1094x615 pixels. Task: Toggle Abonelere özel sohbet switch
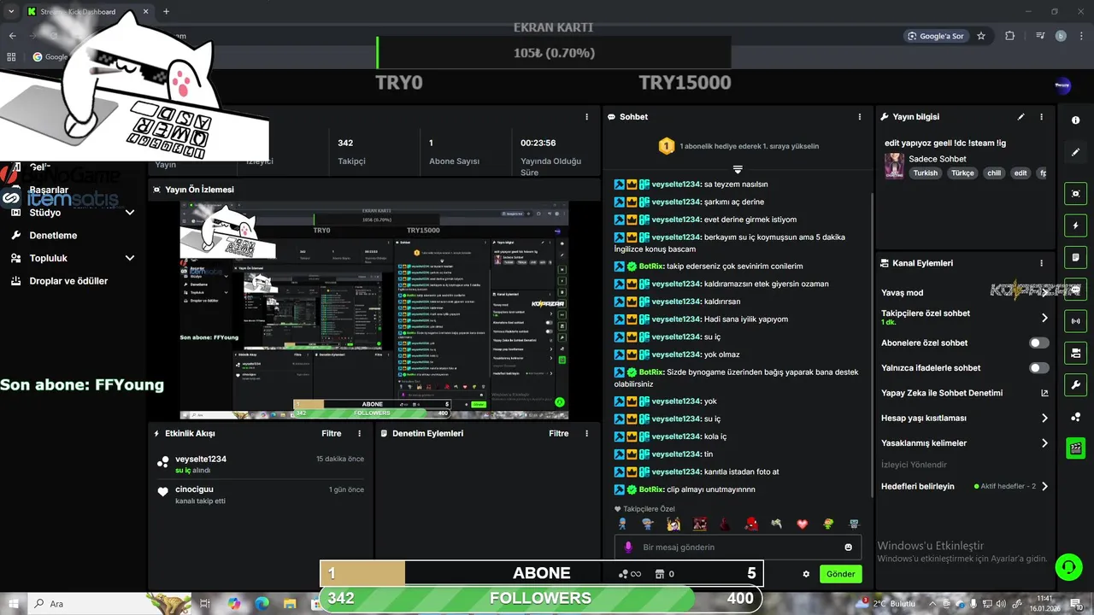pos(1038,343)
